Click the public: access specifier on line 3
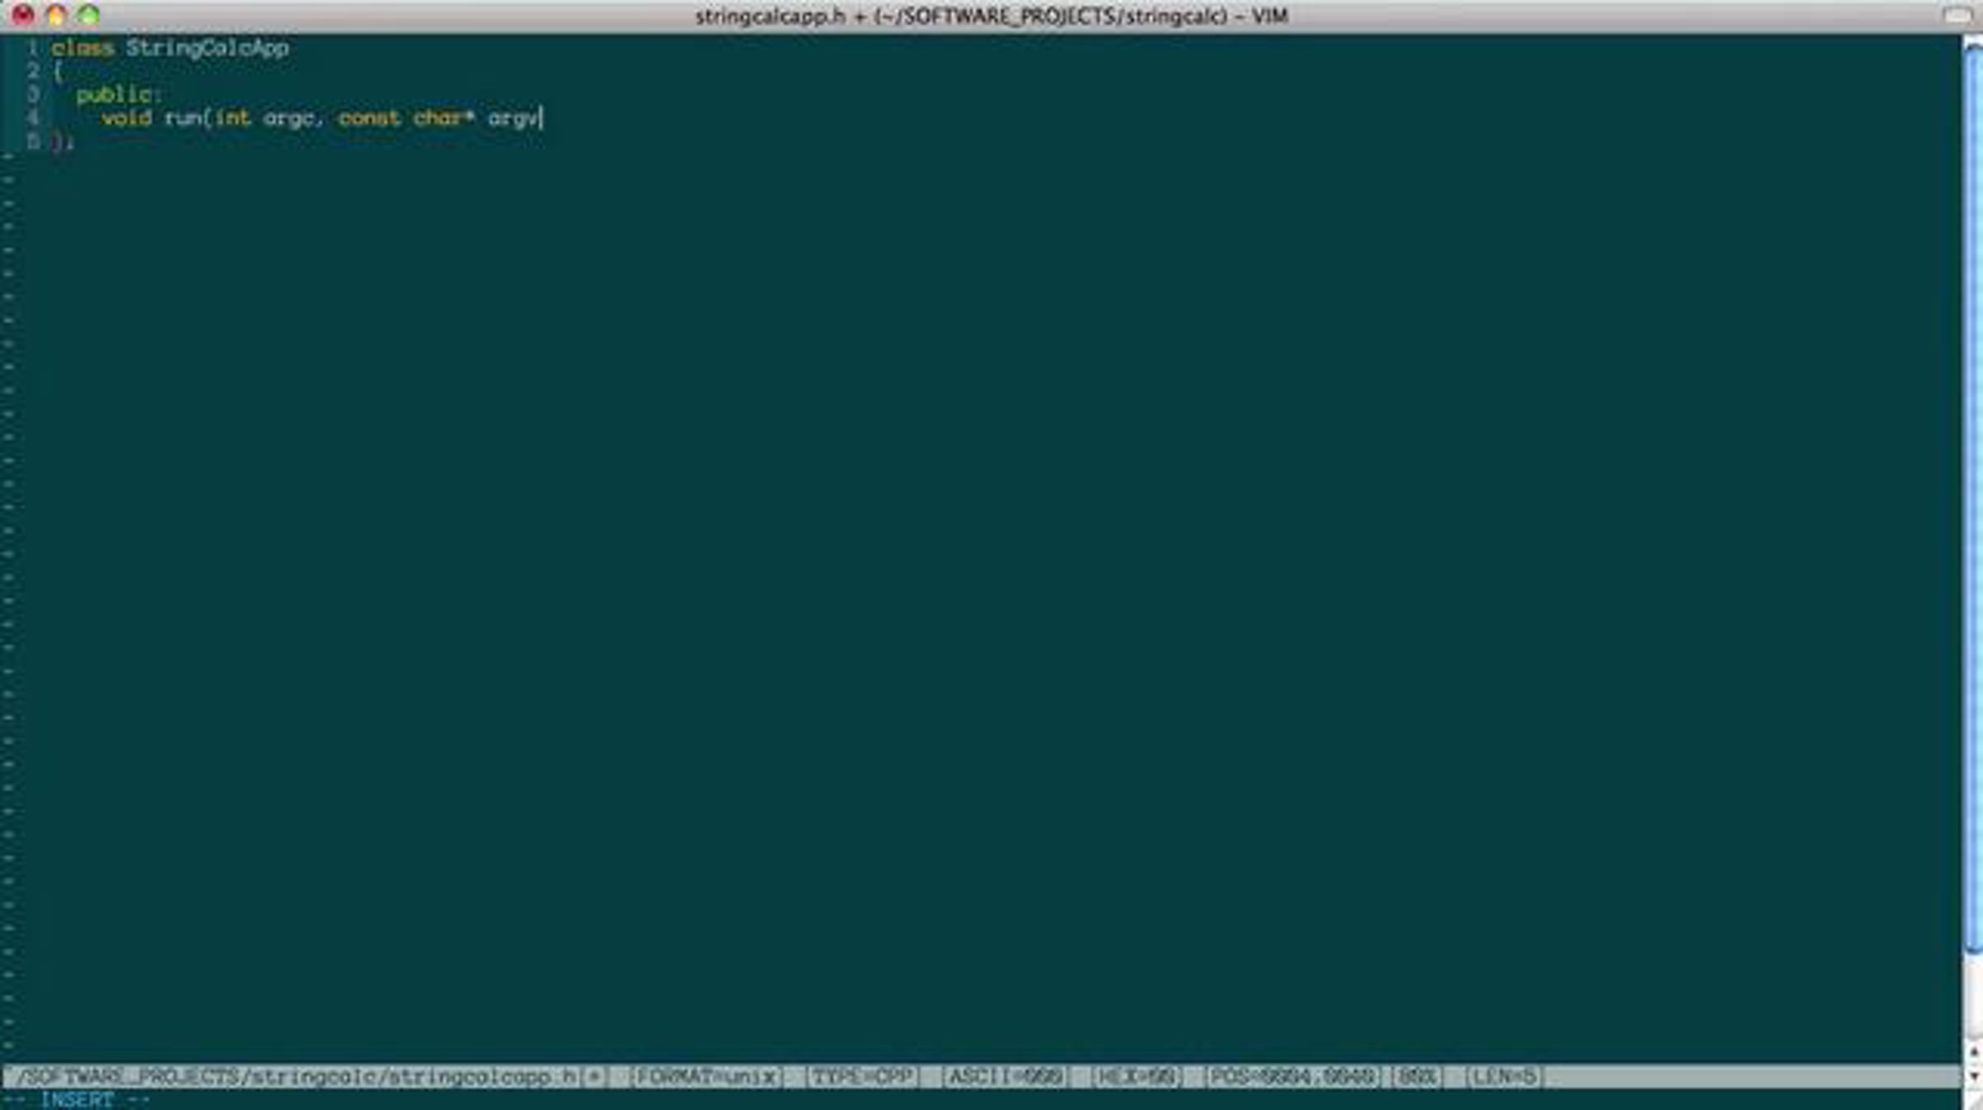 click(x=118, y=94)
